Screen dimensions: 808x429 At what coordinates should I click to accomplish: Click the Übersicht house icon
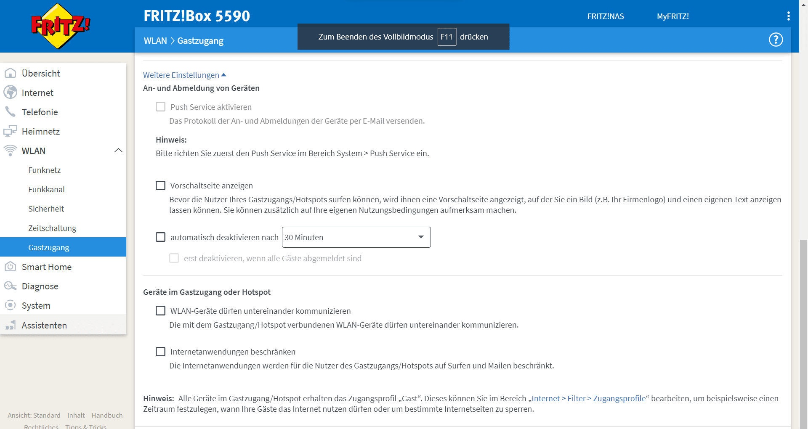(x=10, y=73)
